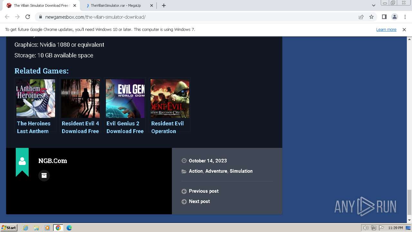
Task: Open the Action Center flag icon
Action: click(x=381, y=228)
